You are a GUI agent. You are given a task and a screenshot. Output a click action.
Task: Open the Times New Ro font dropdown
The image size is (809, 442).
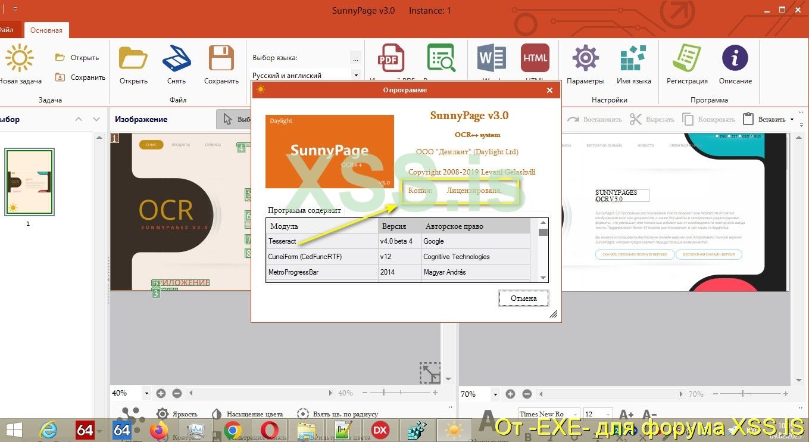pos(575,414)
